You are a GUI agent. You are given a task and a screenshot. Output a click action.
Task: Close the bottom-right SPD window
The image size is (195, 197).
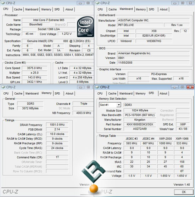click(x=190, y=87)
